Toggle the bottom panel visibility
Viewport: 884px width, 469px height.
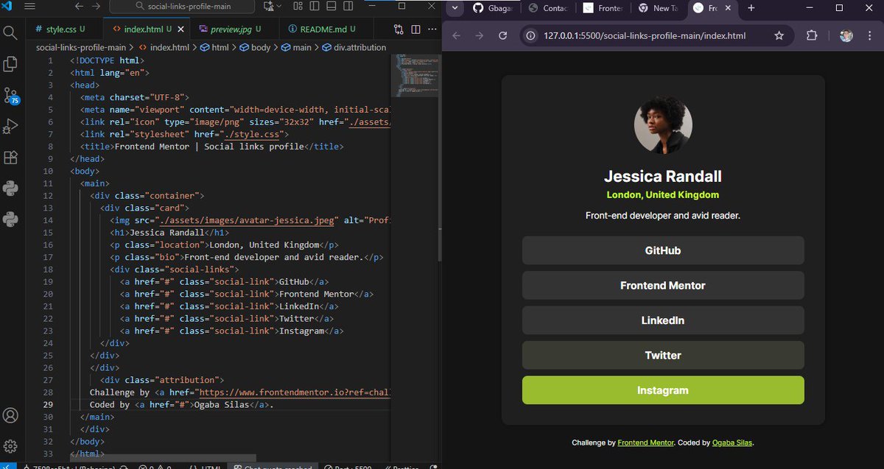(x=332, y=6)
